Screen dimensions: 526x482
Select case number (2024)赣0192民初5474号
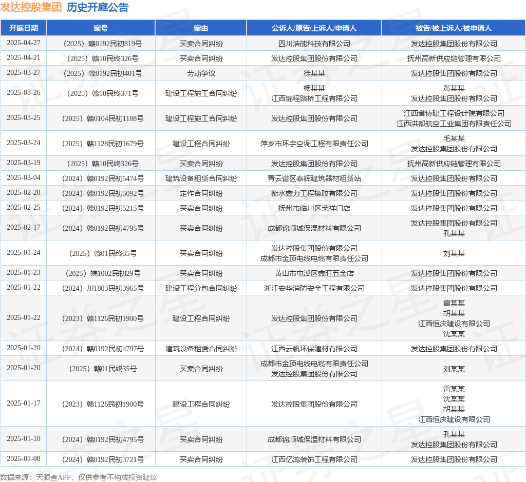pyautogui.click(x=103, y=178)
